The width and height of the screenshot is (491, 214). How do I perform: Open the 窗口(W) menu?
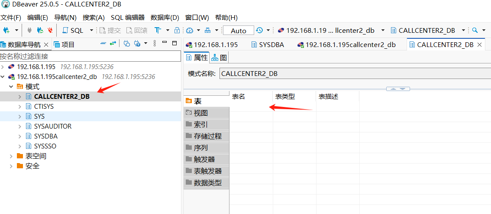click(x=197, y=17)
